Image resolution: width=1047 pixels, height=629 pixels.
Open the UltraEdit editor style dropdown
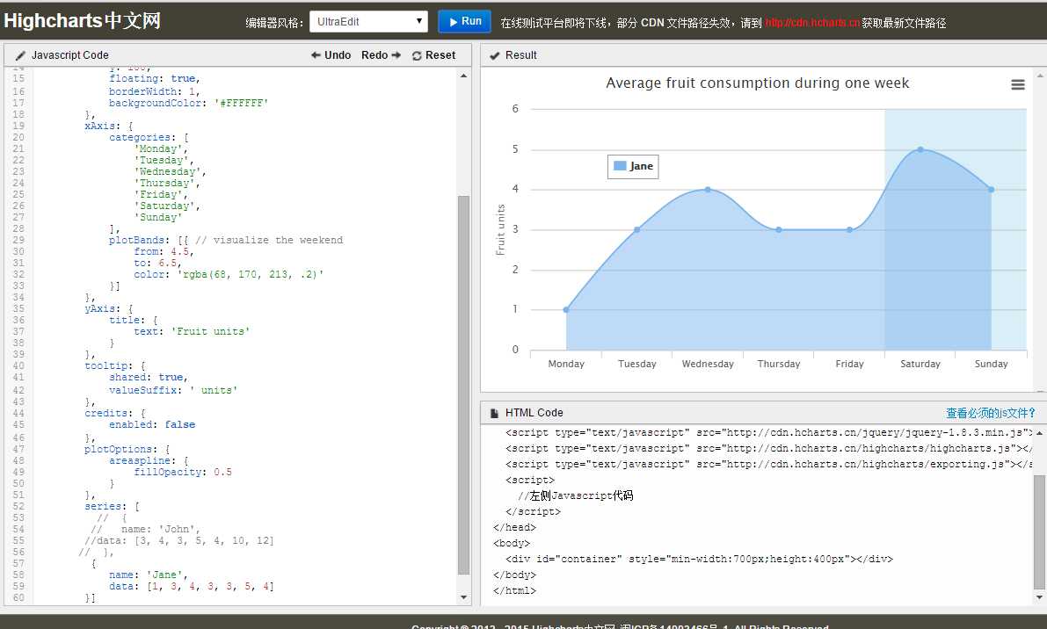point(368,22)
